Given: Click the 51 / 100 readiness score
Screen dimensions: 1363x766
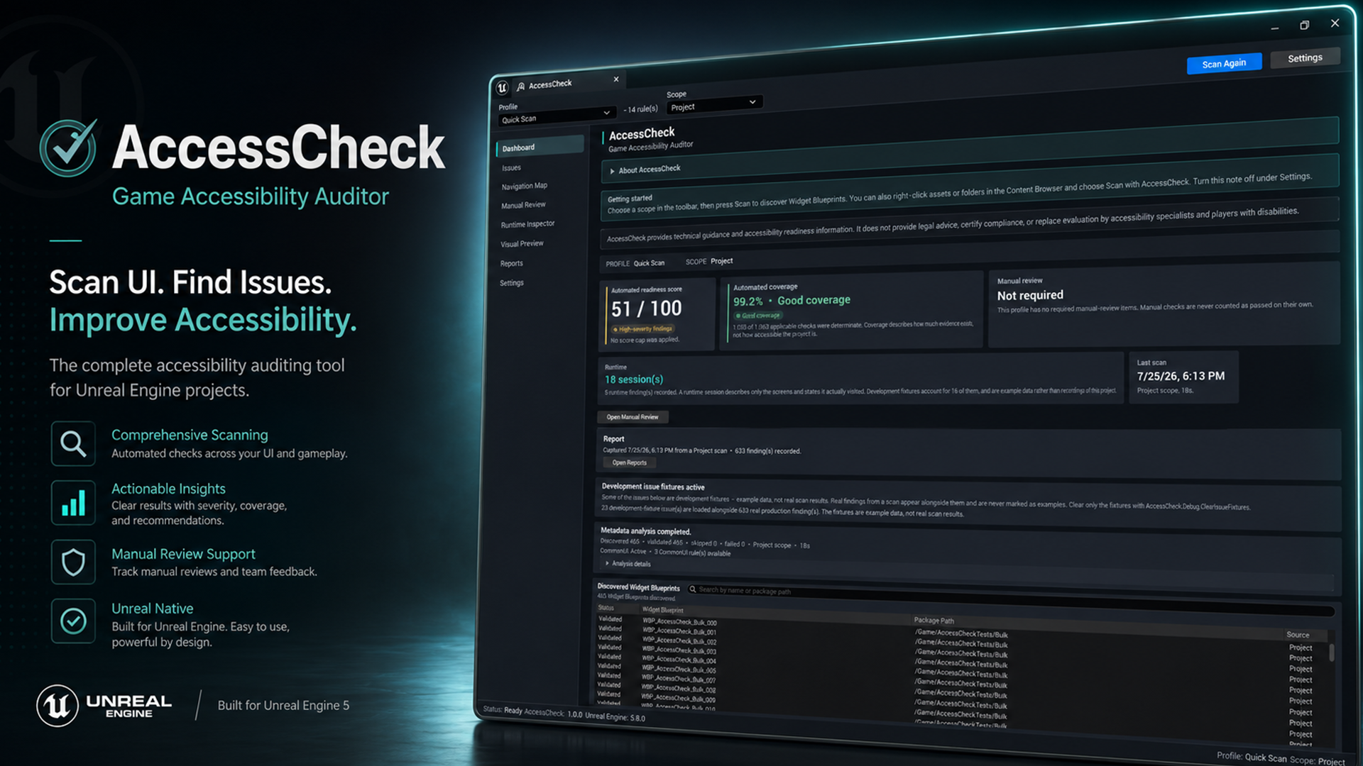Looking at the screenshot, I should [646, 309].
